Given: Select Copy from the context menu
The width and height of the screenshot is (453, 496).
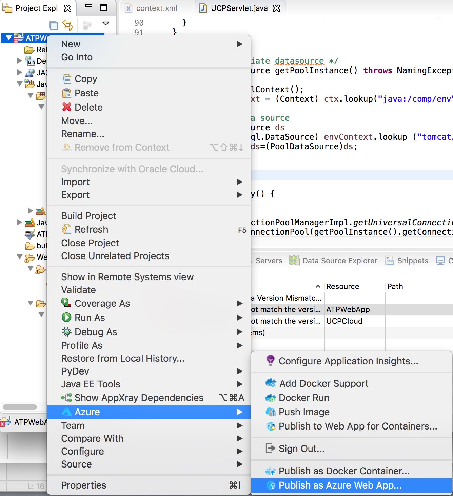Looking at the screenshot, I should (86, 79).
